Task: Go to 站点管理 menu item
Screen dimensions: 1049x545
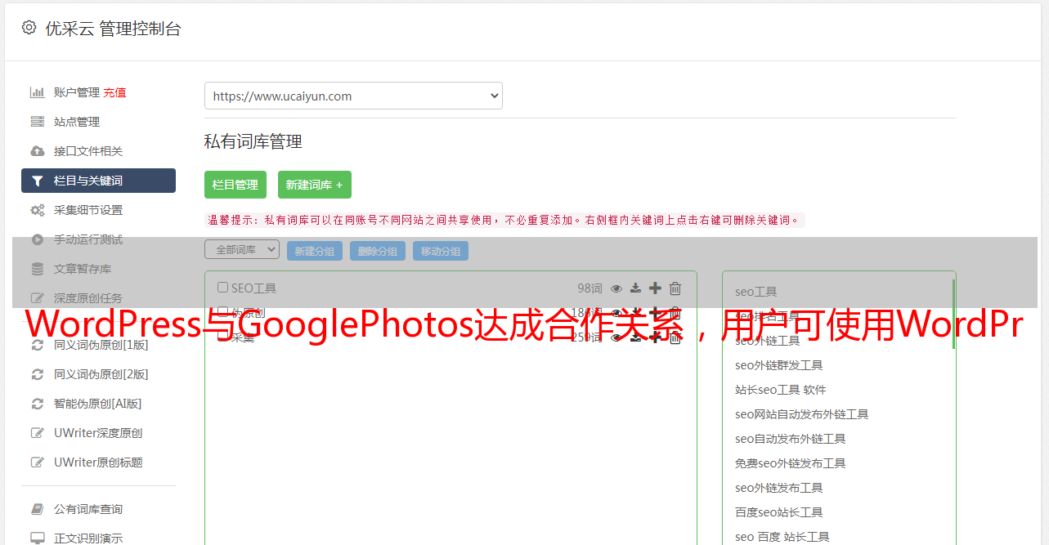Action: (x=77, y=122)
